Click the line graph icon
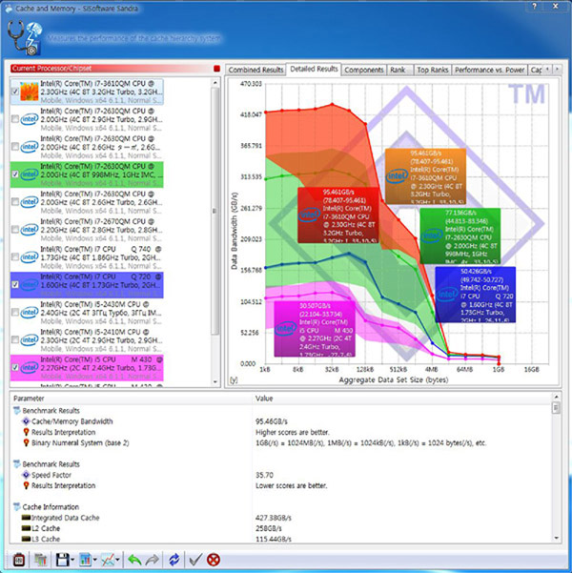572x573 pixels. point(108,560)
